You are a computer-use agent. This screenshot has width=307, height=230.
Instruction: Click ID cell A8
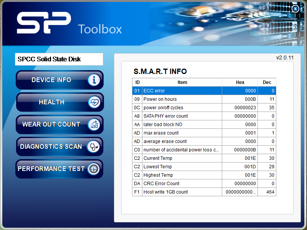tap(137, 116)
